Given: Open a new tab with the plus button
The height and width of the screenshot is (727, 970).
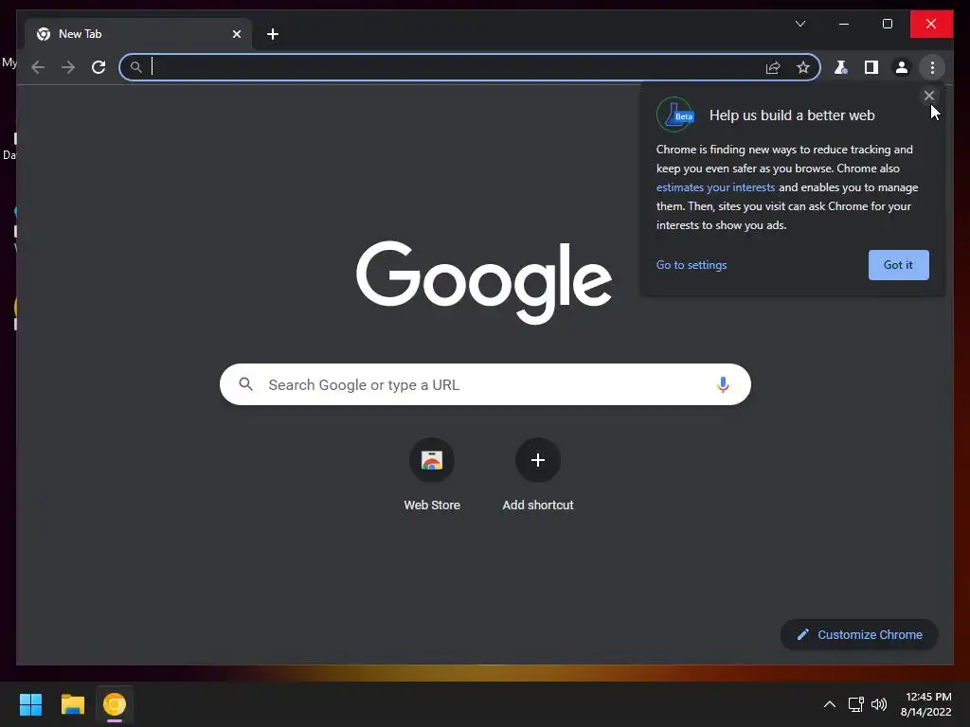Looking at the screenshot, I should [273, 34].
